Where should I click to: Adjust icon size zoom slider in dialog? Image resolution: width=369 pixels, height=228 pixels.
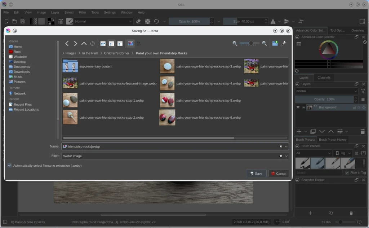tap(250, 44)
